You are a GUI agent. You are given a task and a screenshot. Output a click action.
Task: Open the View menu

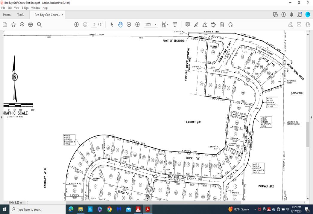pos(16,8)
